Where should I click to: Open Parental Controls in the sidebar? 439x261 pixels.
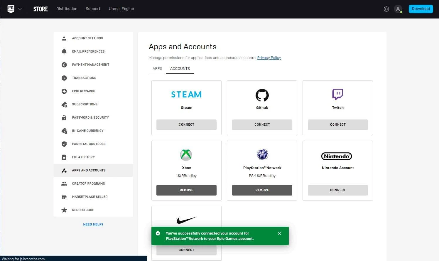(93, 144)
